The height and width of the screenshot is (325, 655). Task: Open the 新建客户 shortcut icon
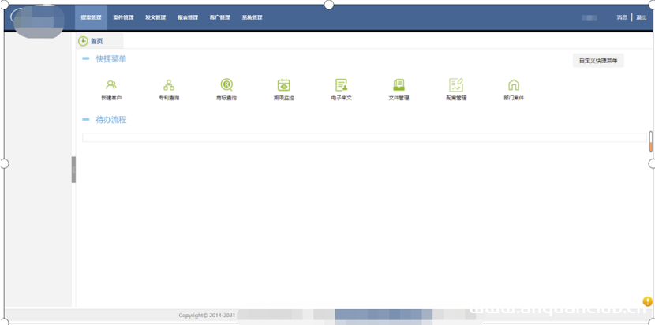(x=111, y=85)
